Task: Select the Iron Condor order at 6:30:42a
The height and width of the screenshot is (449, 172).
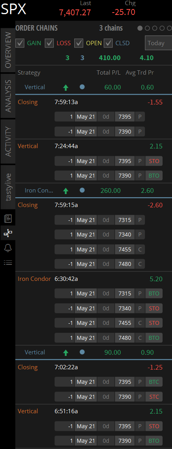Action: point(93,279)
